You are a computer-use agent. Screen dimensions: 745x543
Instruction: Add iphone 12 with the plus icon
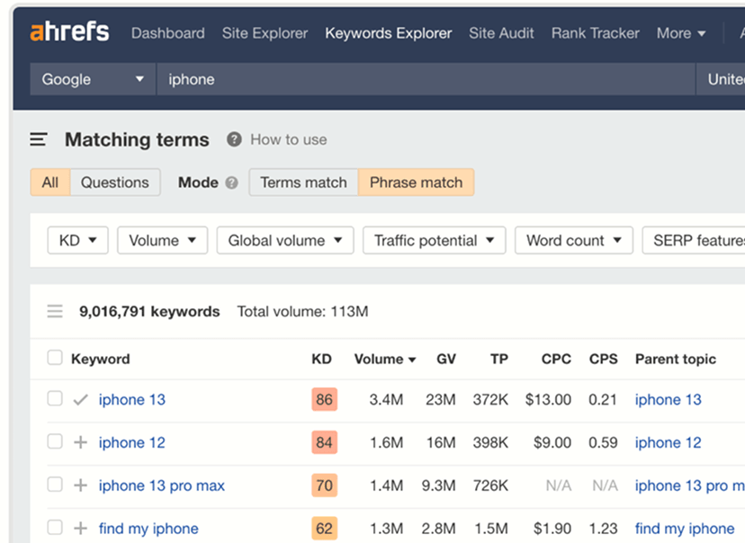pyautogui.click(x=81, y=442)
